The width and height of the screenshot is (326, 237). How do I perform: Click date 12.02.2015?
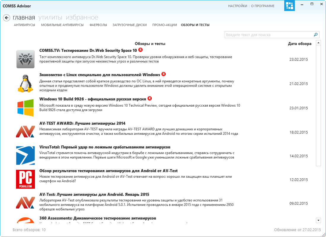click(x=298, y=180)
